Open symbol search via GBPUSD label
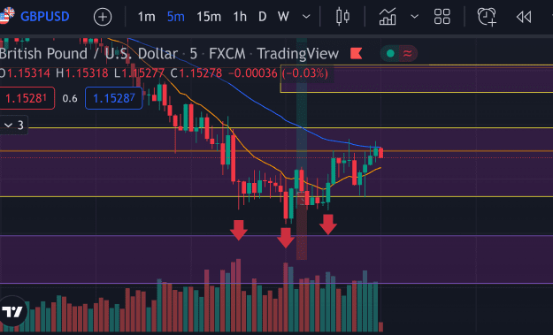This screenshot has width=553, height=335. 45,17
